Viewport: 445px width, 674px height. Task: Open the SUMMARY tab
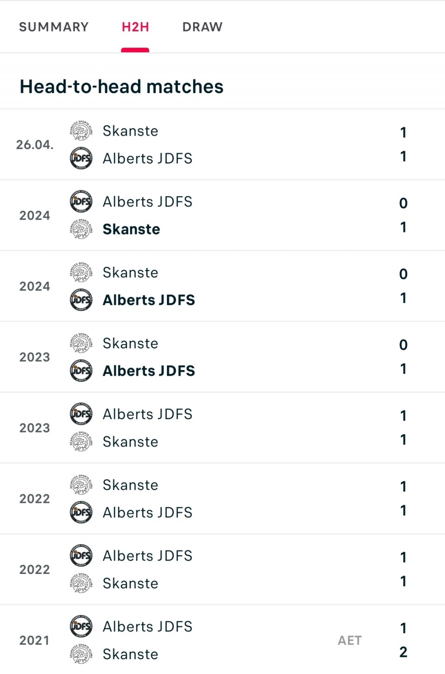(54, 27)
